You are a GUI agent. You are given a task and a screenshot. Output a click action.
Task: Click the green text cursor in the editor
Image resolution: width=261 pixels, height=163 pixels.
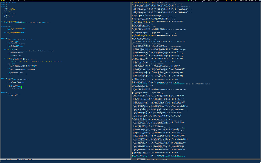(x=22, y=86)
